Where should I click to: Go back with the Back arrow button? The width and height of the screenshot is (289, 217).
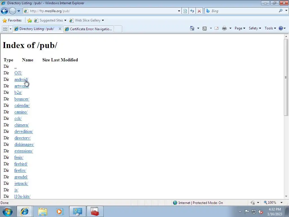tap(5, 11)
